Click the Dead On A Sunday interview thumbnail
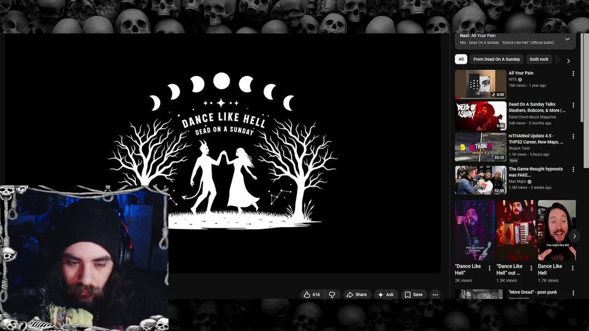Image resolution: width=589 pixels, height=331 pixels. 480,116
